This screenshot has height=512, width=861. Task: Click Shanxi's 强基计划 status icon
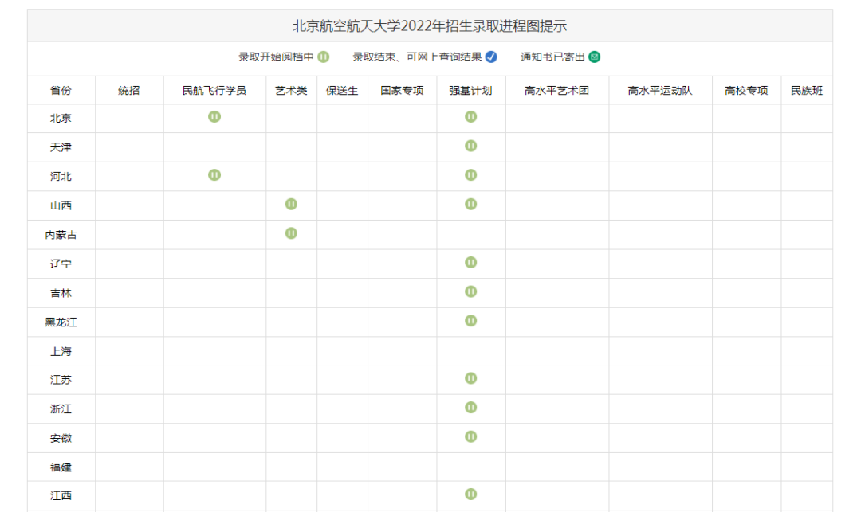[470, 204]
